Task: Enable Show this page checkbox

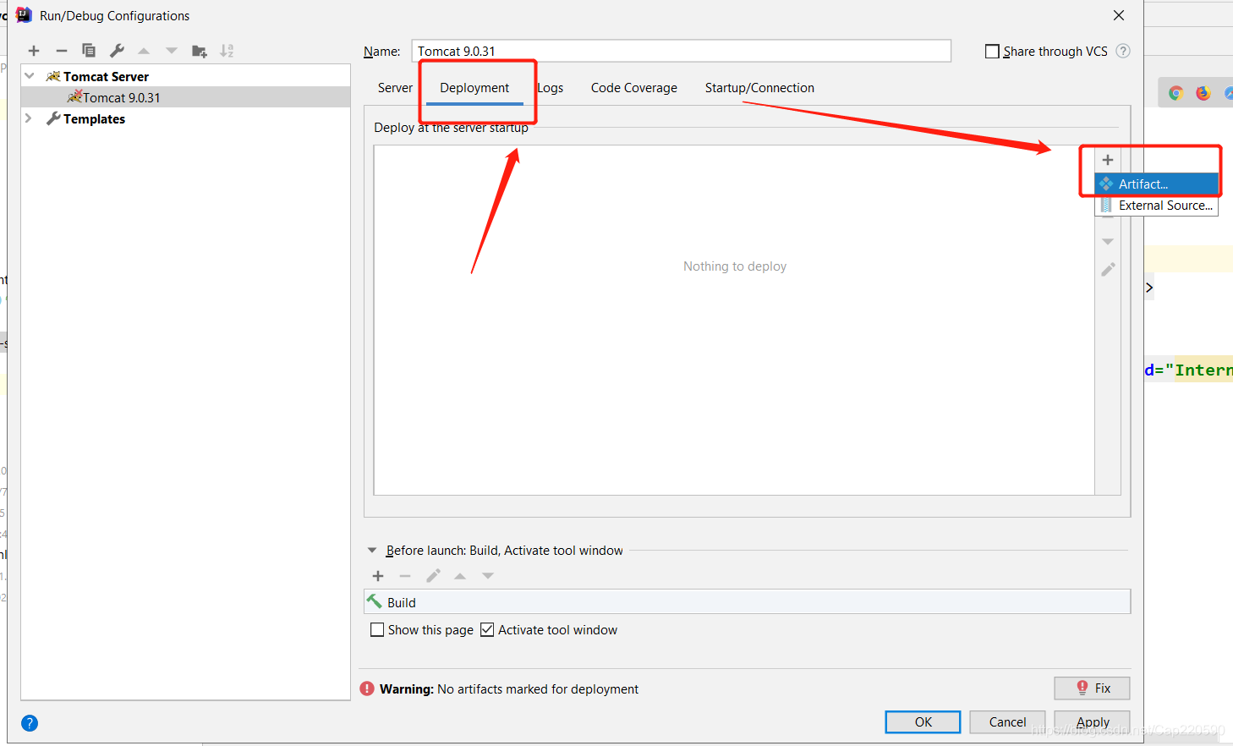Action: (377, 630)
